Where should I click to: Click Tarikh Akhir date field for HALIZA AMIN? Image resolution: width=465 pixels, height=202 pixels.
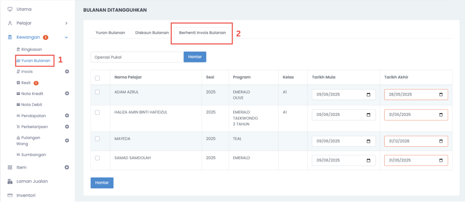coord(416,115)
